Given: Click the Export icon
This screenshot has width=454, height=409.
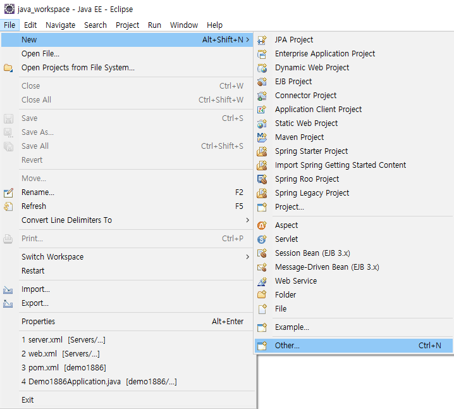Looking at the screenshot, I should click(x=8, y=303).
